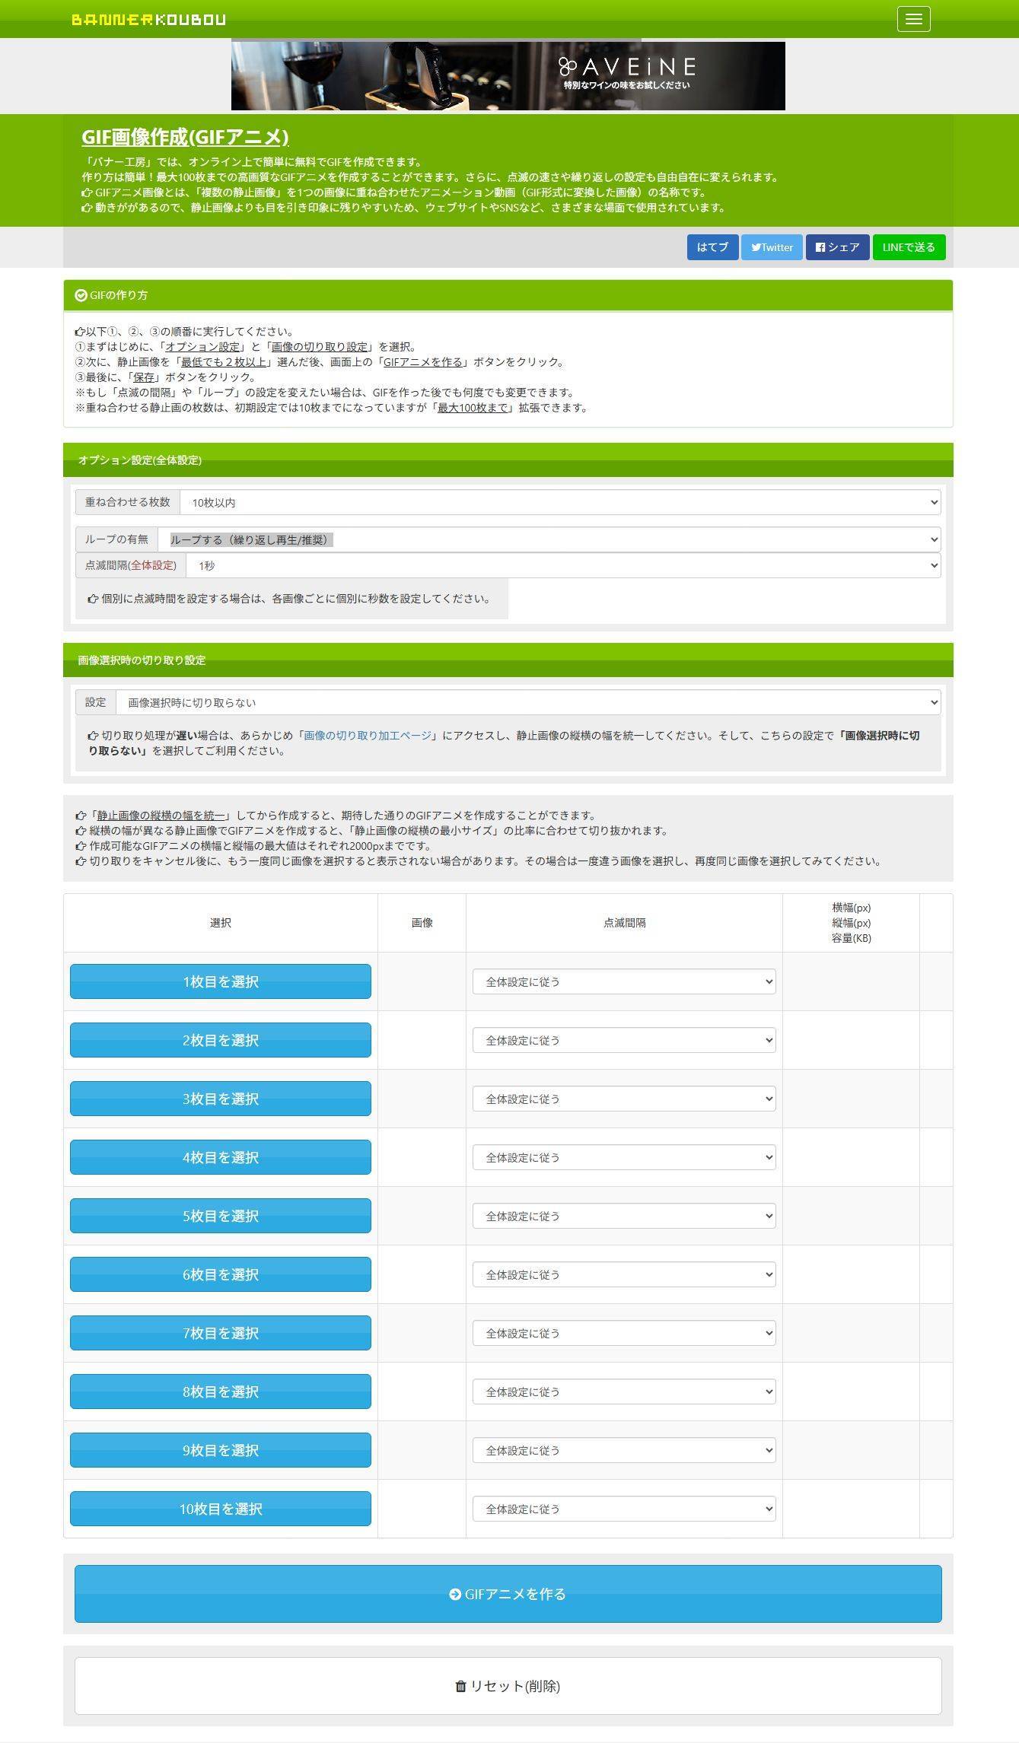Click the GIFアニメを作る button
The image size is (1019, 1743).
(508, 1594)
